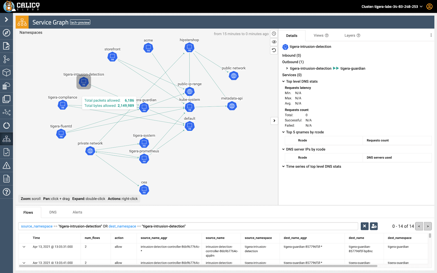Select the Service Graph icon in sidebar
The height and width of the screenshot is (273, 437).
pos(6,139)
